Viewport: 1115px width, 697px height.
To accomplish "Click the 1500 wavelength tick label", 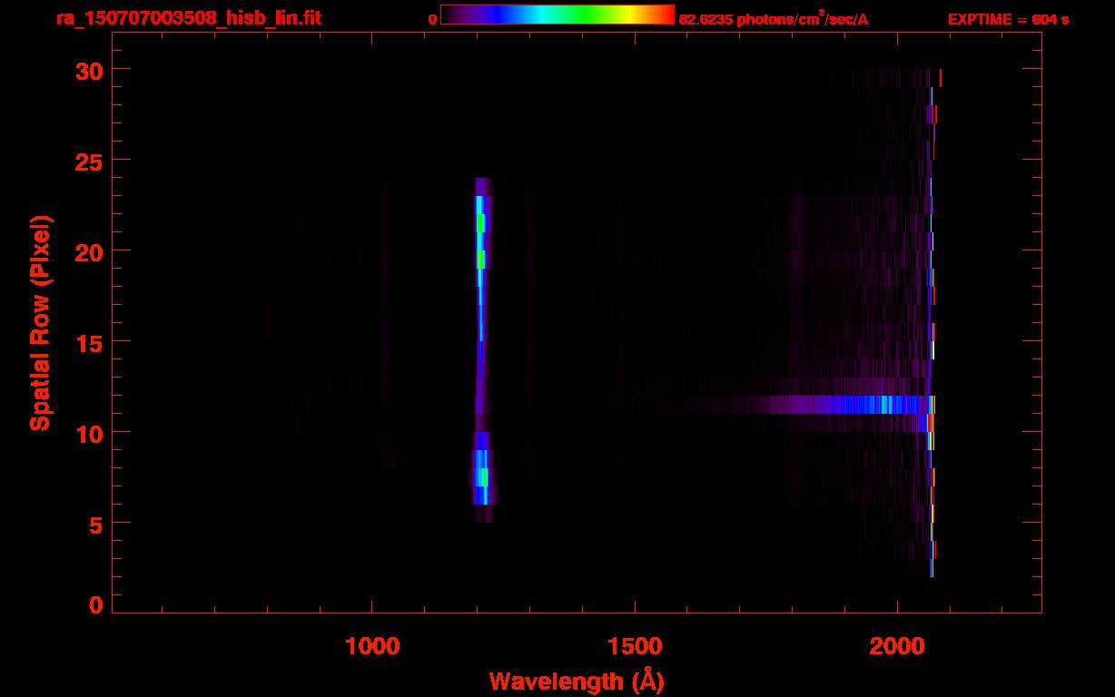I will 635,645.
